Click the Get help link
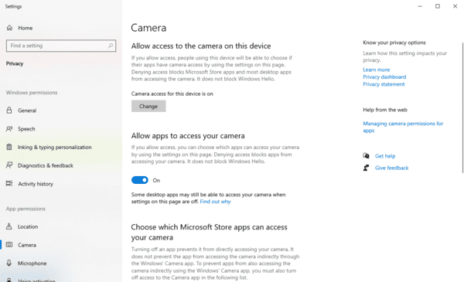The height and width of the screenshot is (282, 464). pos(385,156)
